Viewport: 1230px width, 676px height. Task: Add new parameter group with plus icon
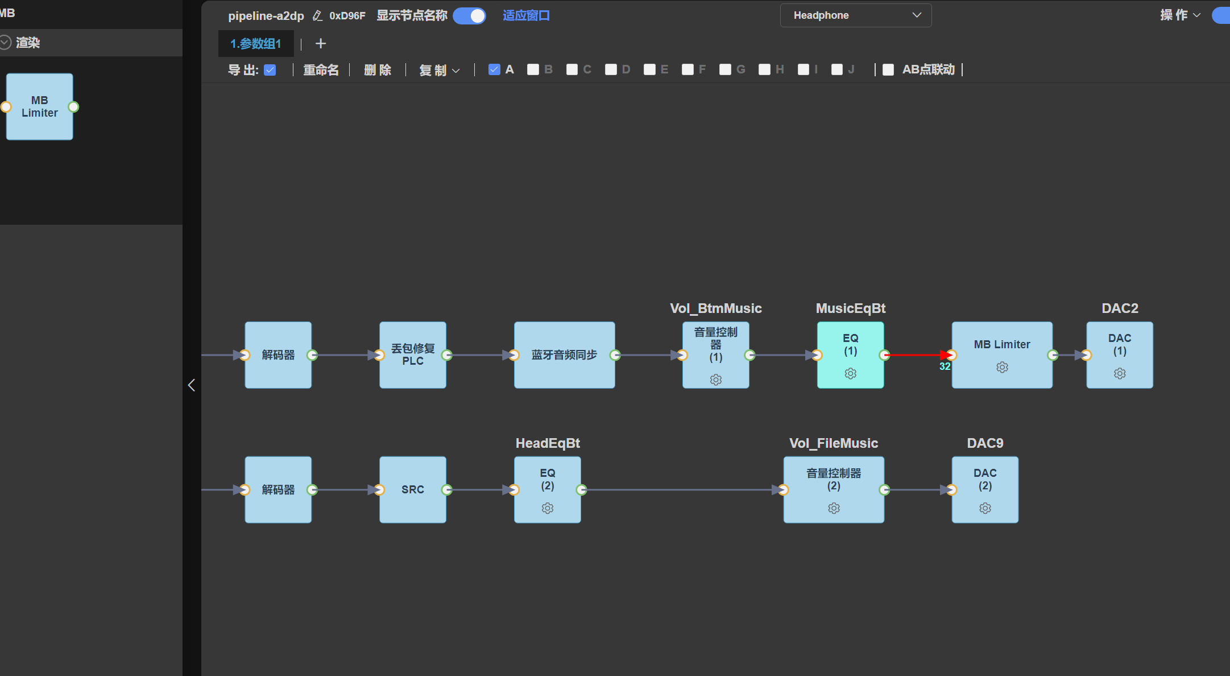click(x=321, y=43)
